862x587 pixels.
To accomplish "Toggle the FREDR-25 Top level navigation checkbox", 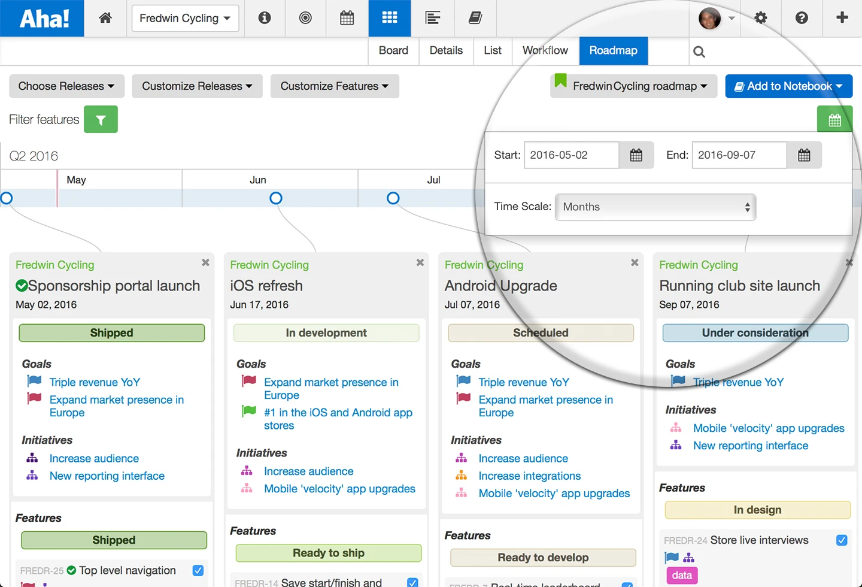I will pyautogui.click(x=198, y=570).
